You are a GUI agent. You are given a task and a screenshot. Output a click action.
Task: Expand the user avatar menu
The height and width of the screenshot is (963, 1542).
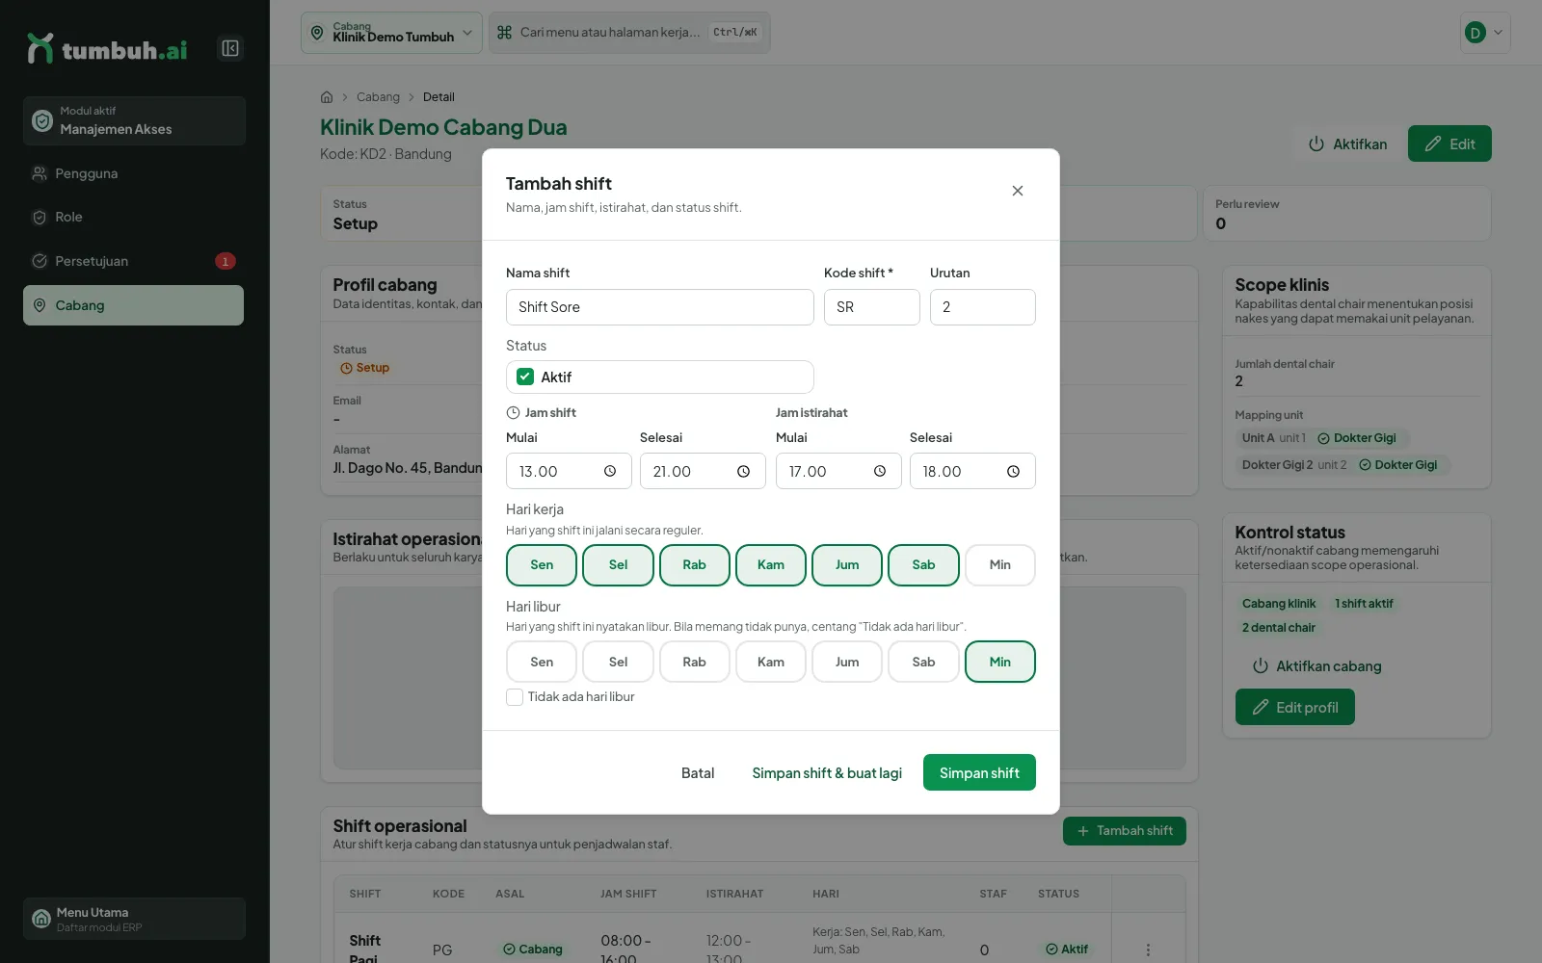(1485, 33)
